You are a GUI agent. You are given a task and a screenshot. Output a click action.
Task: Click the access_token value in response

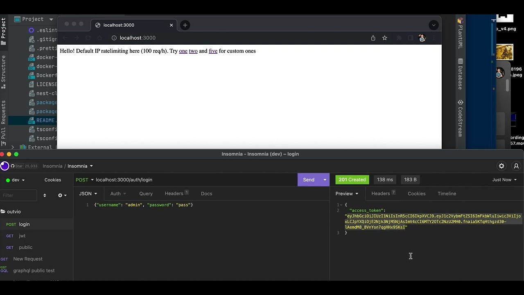click(433, 222)
